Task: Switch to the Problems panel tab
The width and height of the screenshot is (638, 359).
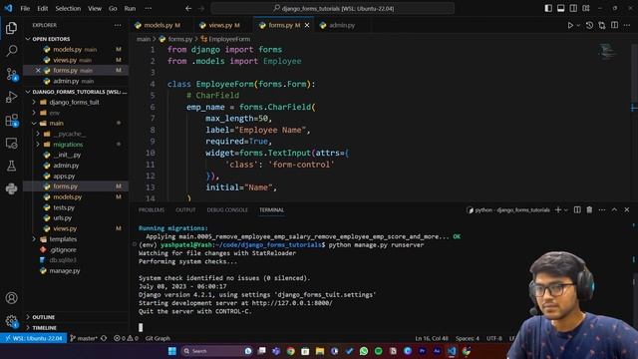Action: tap(152, 210)
